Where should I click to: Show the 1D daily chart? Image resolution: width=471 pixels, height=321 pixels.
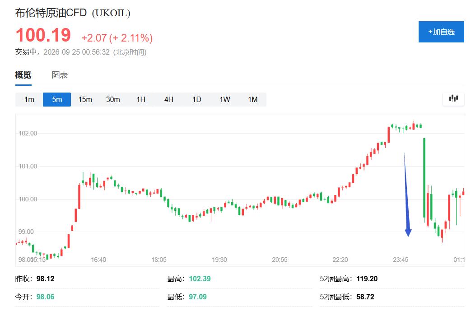pyautogui.click(x=197, y=99)
